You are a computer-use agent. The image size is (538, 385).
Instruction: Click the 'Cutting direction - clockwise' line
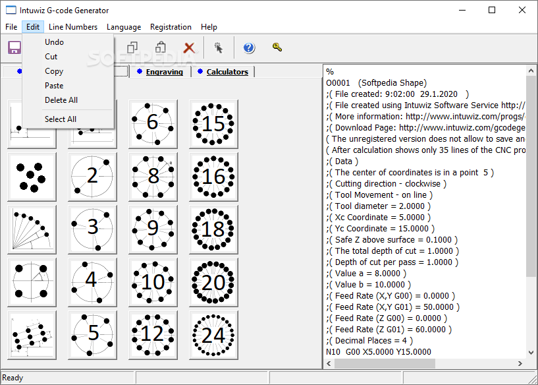[x=386, y=184]
